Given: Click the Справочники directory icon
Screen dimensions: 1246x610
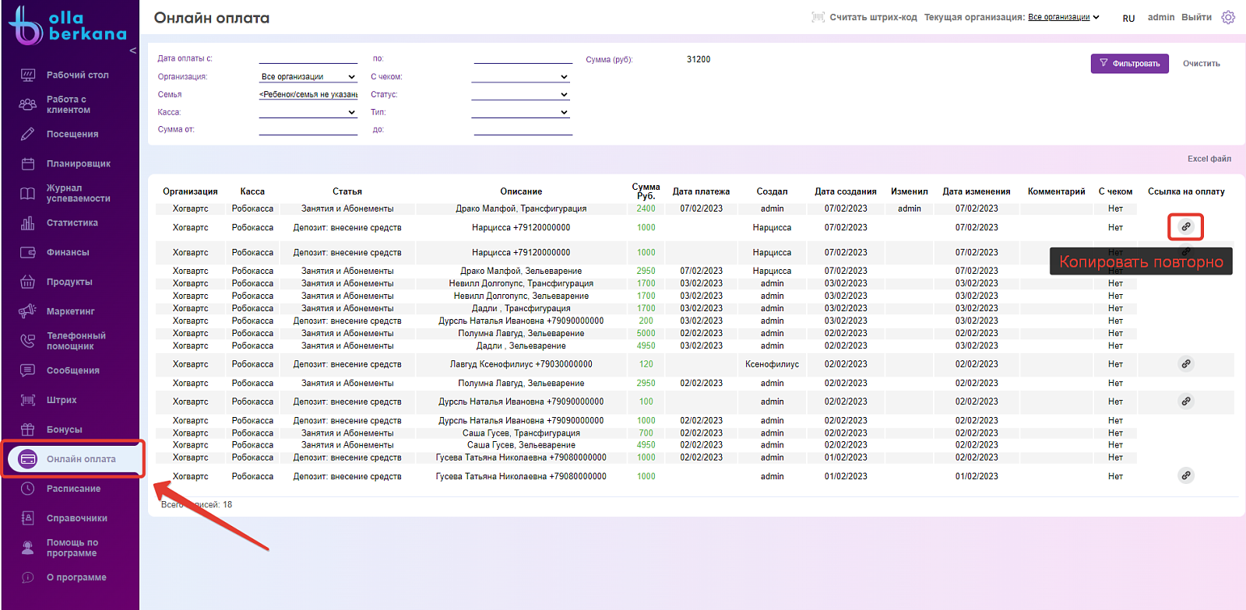Looking at the screenshot, I should pos(28,518).
